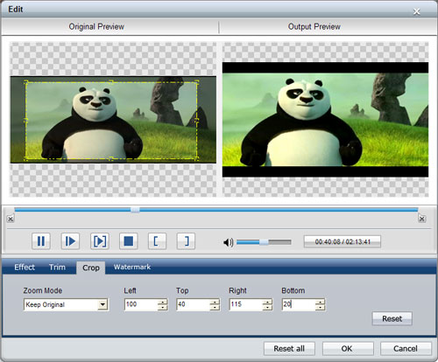The image size is (438, 362).
Task: Open the Watermark tab
Action: pyautogui.click(x=132, y=267)
